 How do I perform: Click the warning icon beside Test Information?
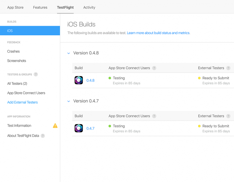click(55, 126)
